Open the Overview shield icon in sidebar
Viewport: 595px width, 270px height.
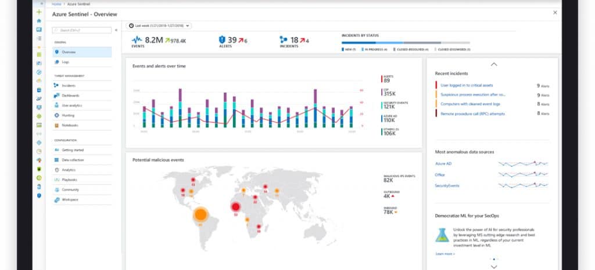56,52
